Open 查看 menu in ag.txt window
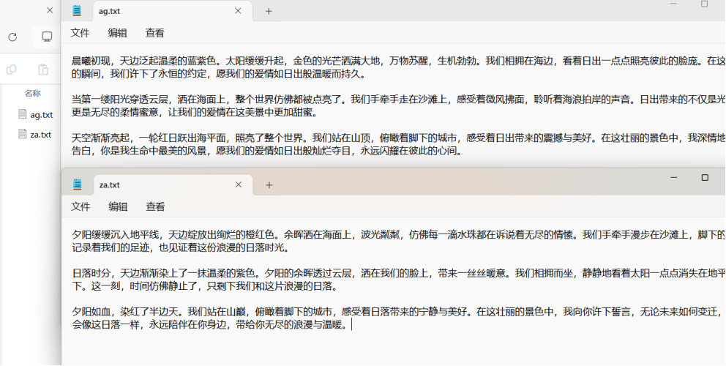The height and width of the screenshot is (366, 726). tap(154, 33)
